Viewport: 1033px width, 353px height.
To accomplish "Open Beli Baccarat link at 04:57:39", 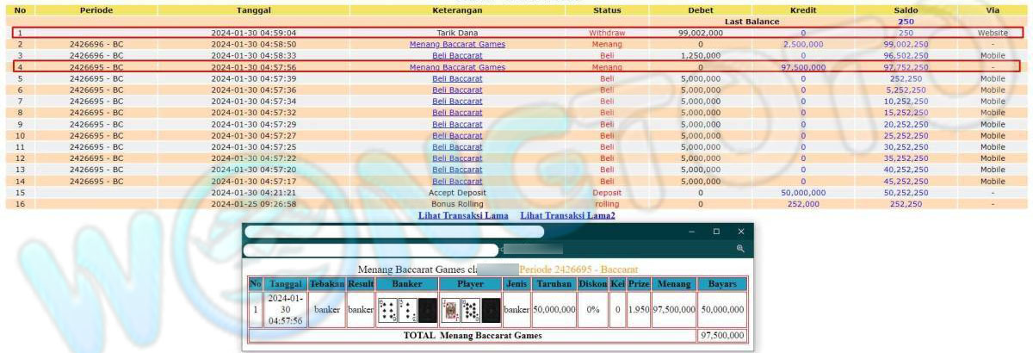I will coord(457,78).
